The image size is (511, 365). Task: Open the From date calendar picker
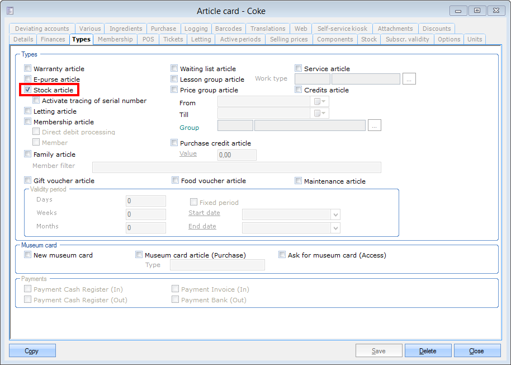pos(320,101)
